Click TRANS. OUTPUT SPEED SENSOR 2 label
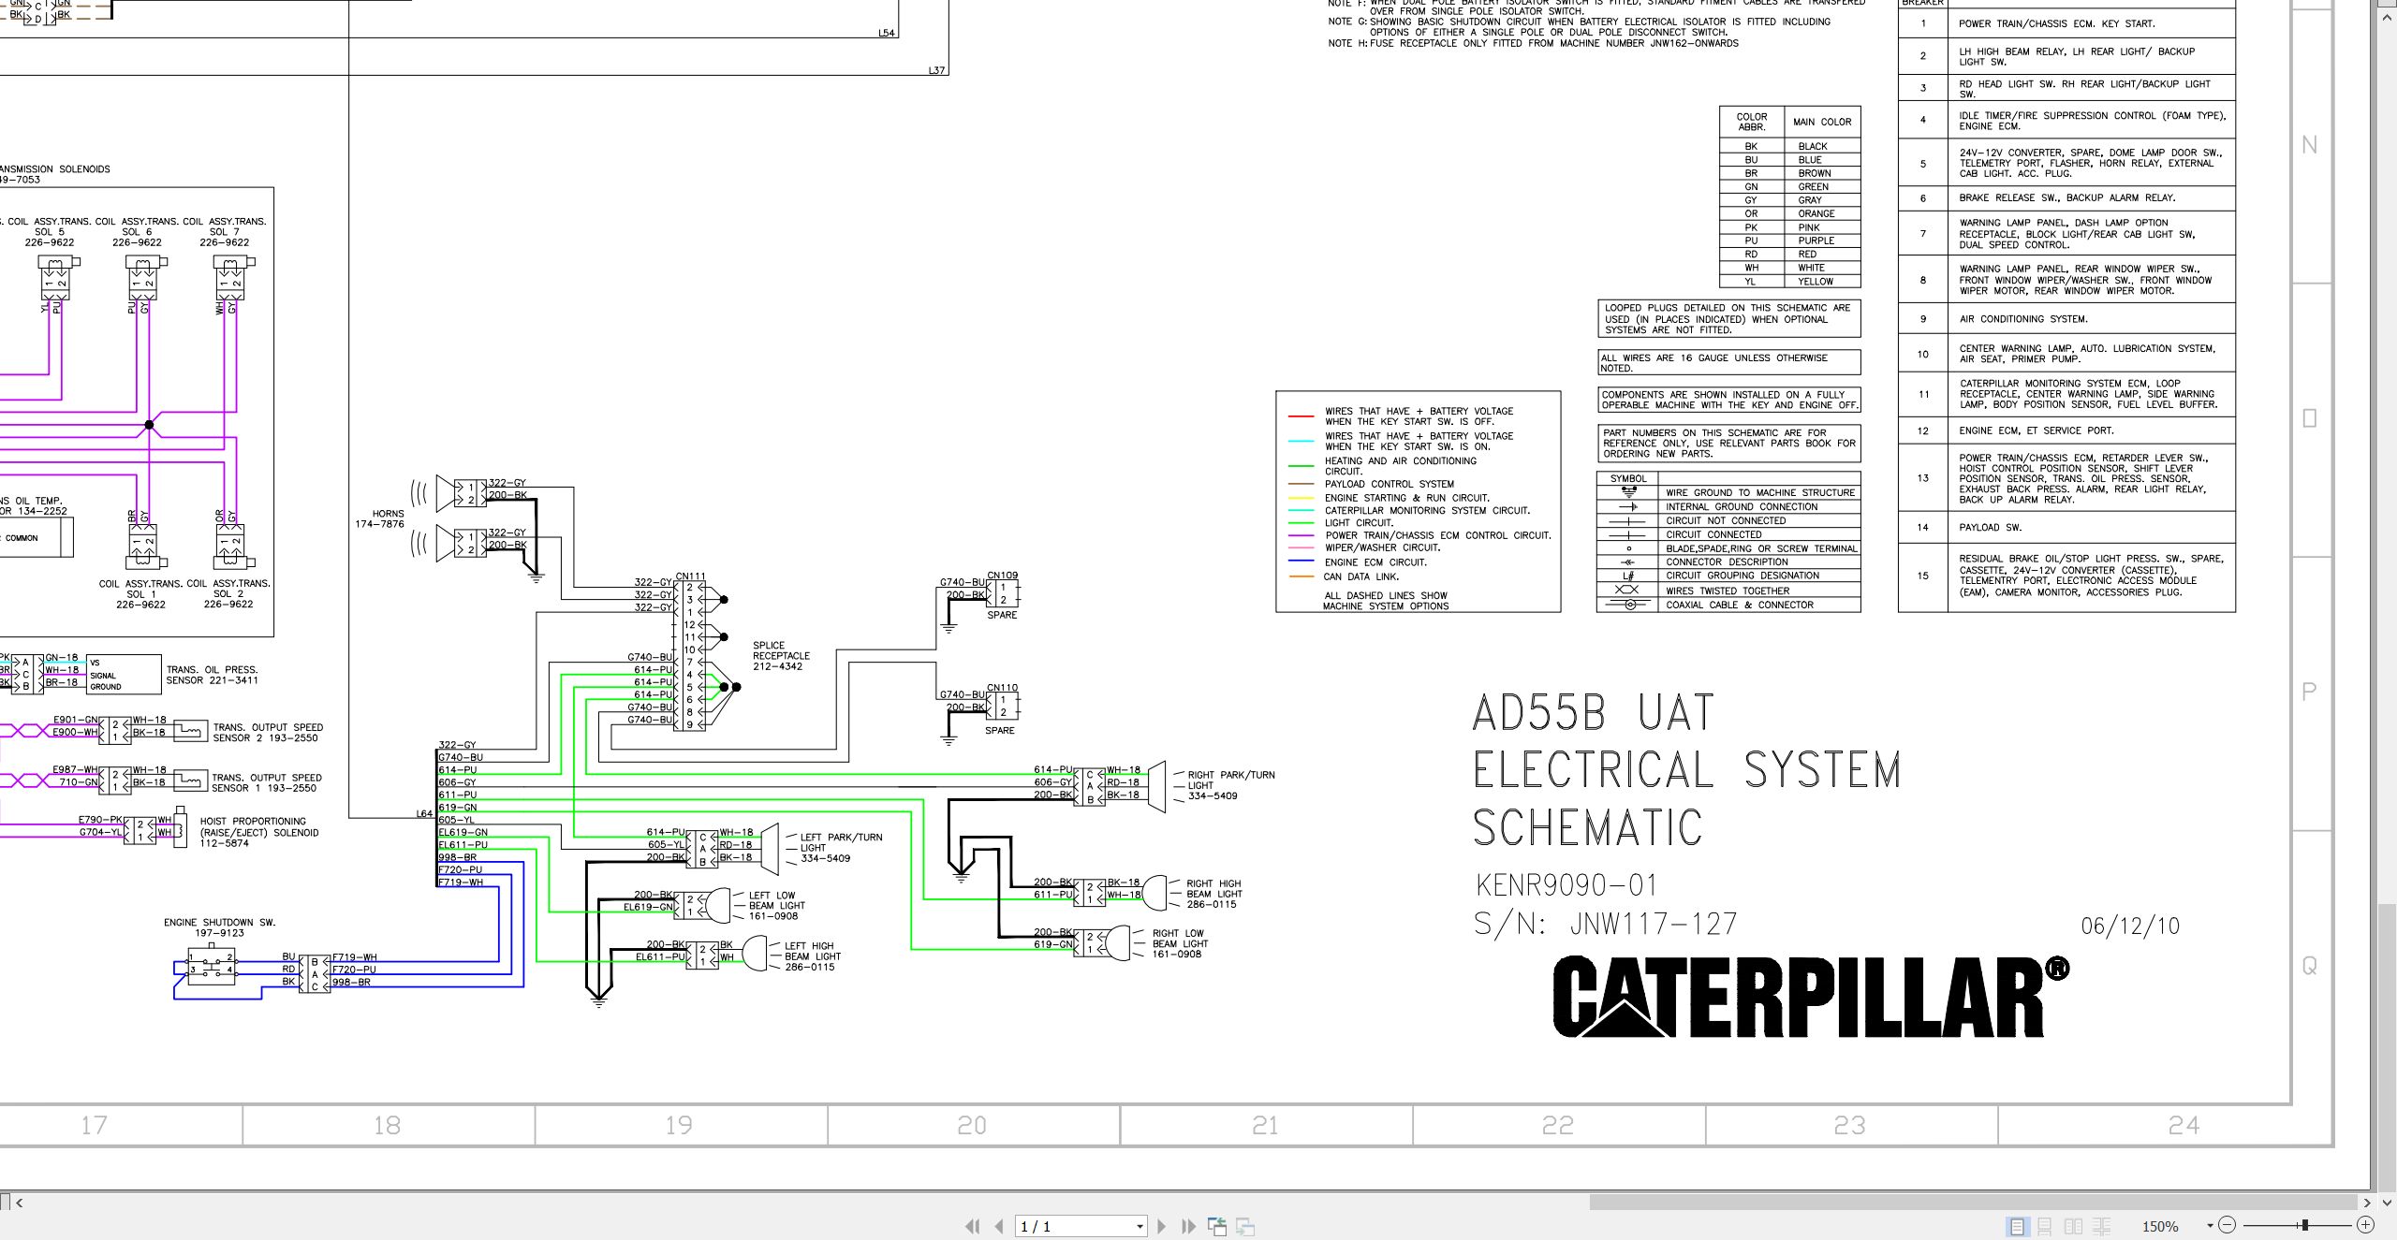Screen dimensions: 2397x1240 click(x=267, y=733)
